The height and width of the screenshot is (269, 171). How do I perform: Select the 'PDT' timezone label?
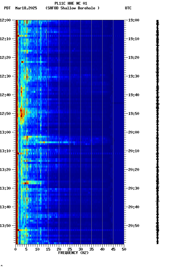7,8
